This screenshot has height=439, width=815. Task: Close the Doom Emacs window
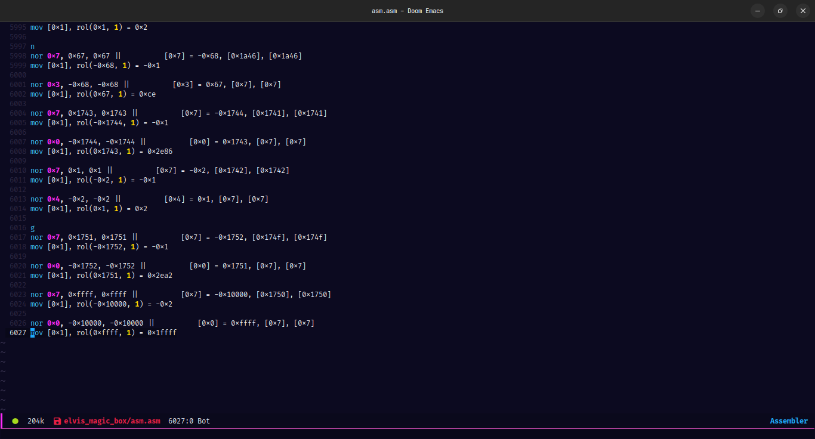[x=801, y=11]
